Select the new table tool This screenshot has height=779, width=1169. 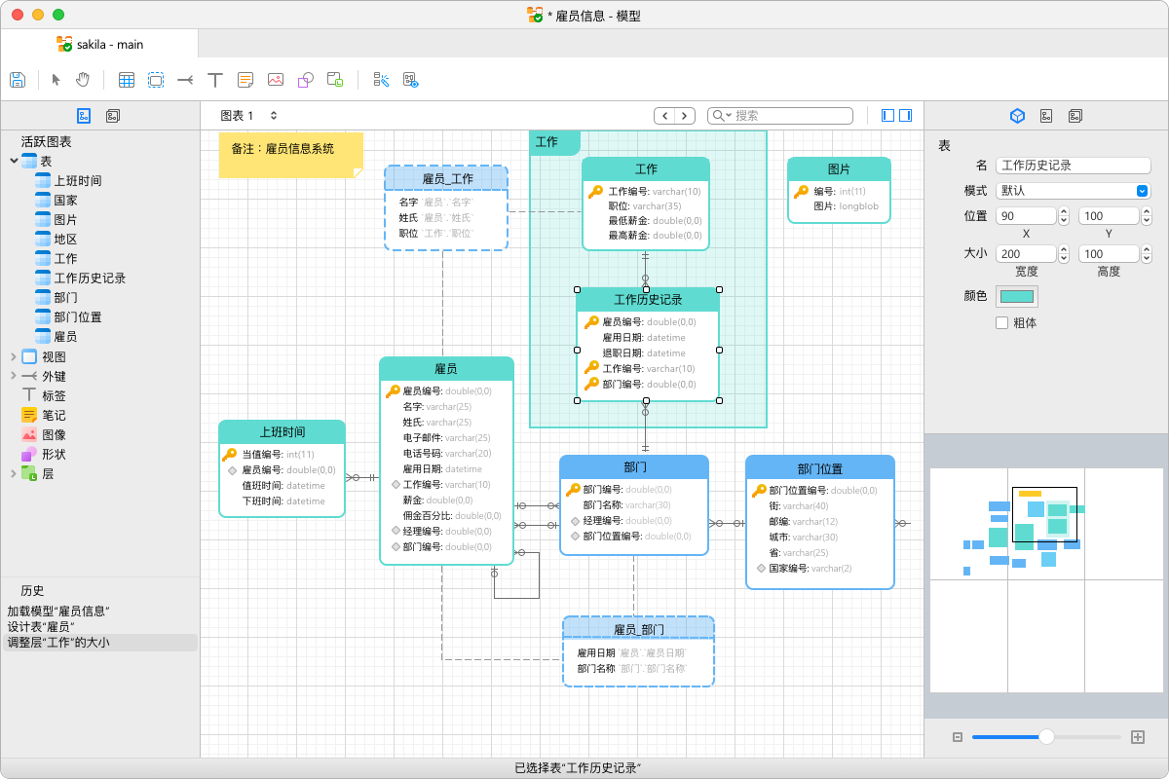[126, 80]
